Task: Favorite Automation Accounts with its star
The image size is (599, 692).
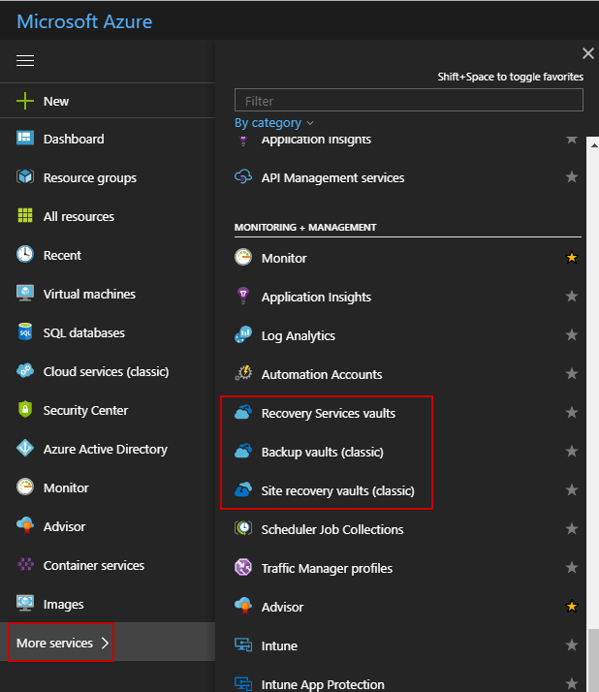Action: pos(572,374)
